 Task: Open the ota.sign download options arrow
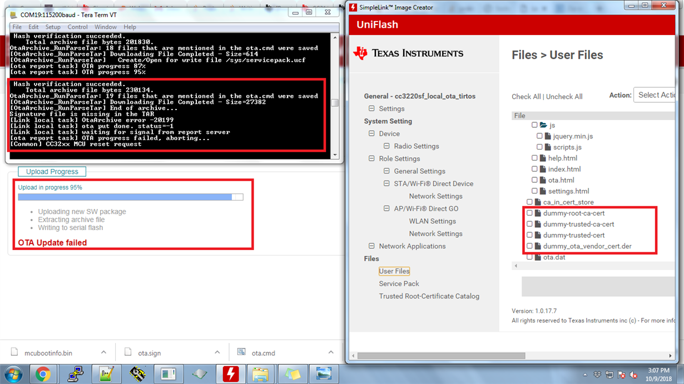click(x=217, y=352)
